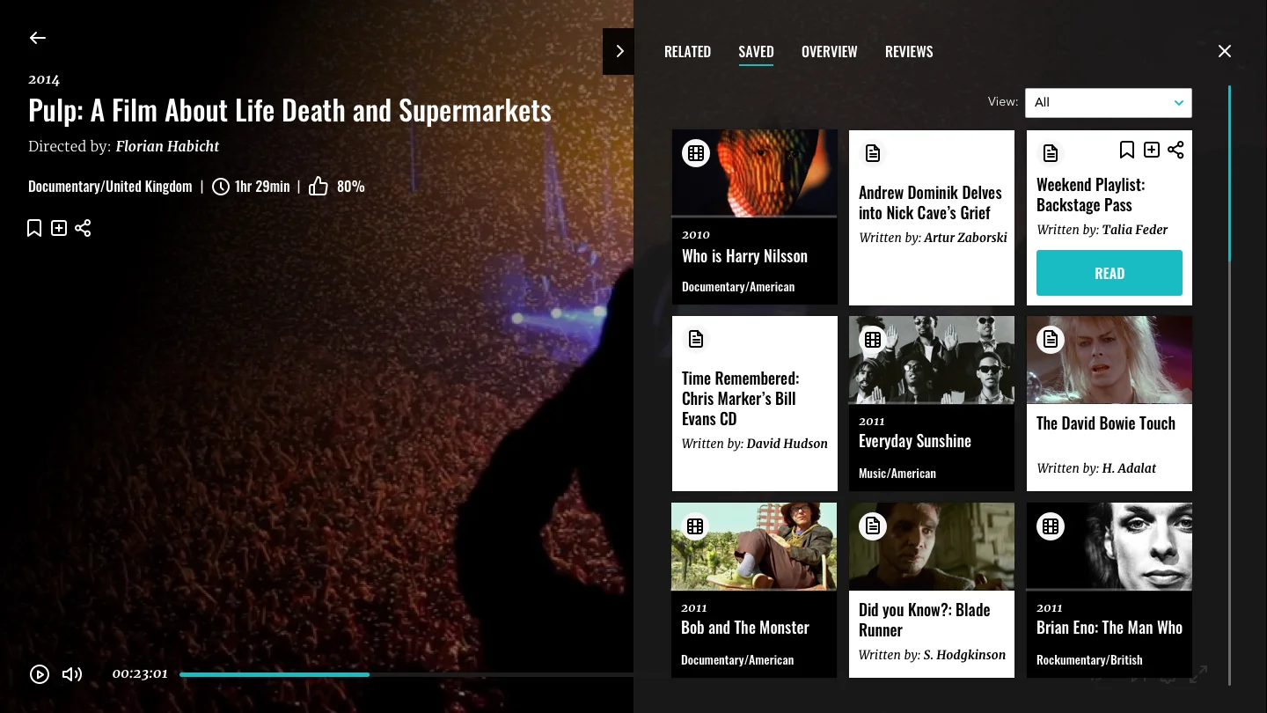Switch to the Related tab
The image size is (1267, 713).
coord(687,51)
